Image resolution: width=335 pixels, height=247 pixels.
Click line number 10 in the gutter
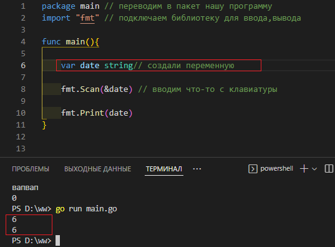pos(21,113)
